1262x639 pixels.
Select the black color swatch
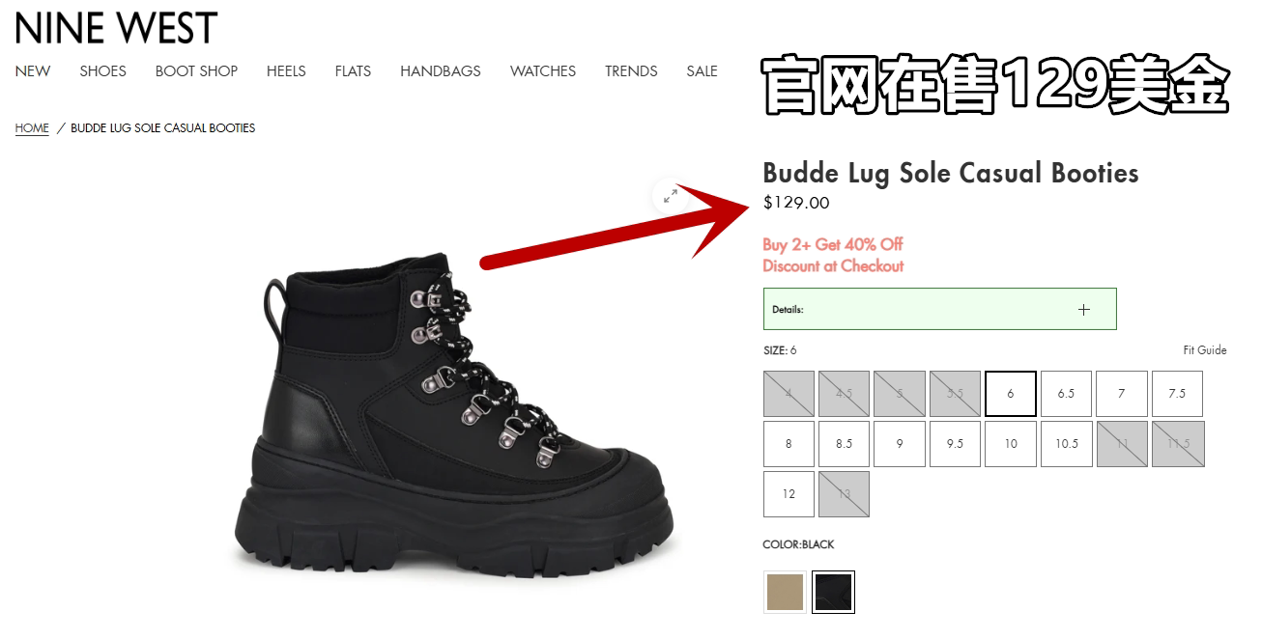(x=833, y=592)
